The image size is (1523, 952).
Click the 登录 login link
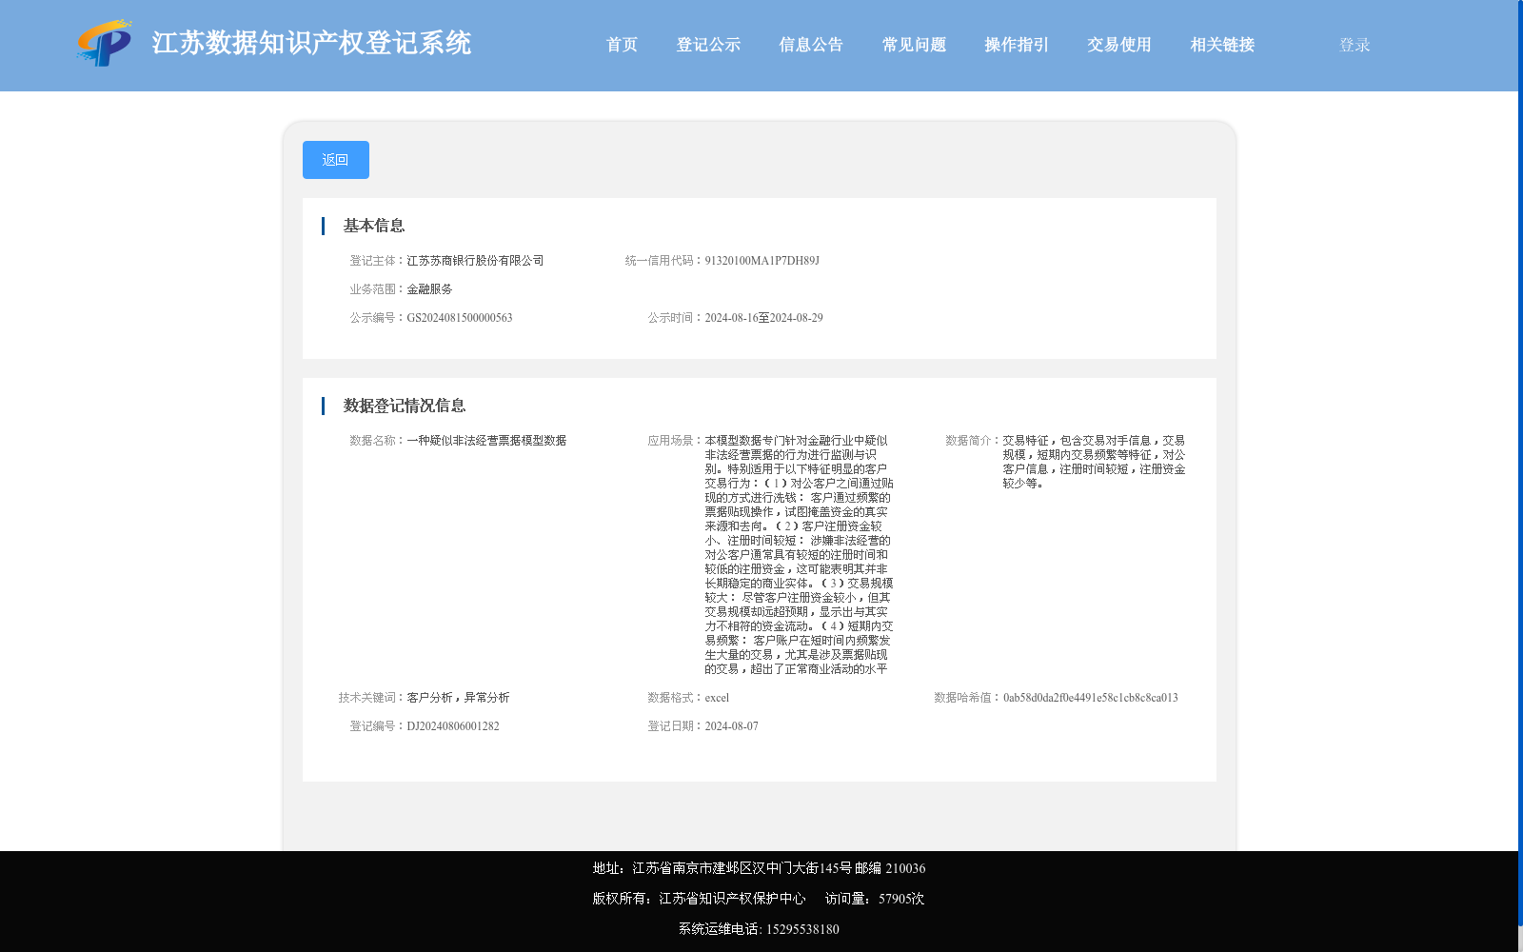[x=1355, y=45]
